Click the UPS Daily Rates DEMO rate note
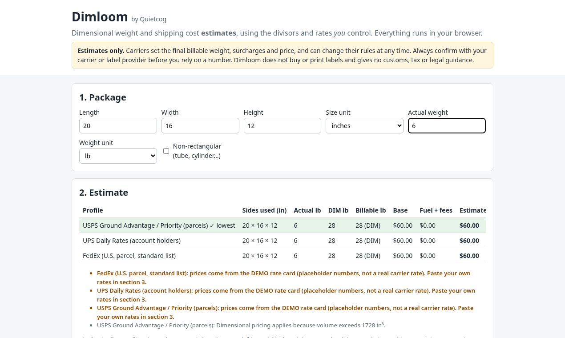Screen dimensions: 565x338 286,295
